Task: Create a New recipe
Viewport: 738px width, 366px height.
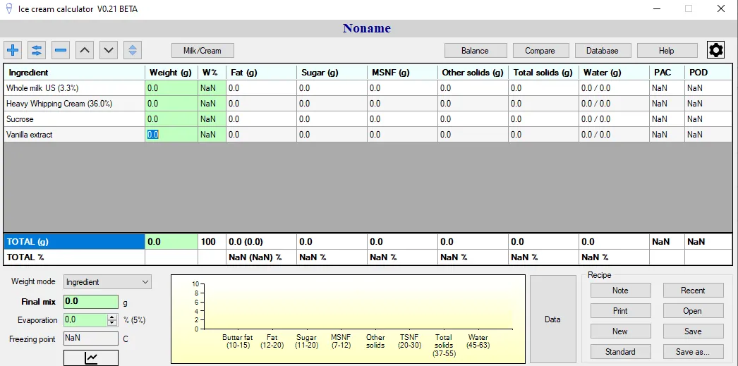Action: 620,331
